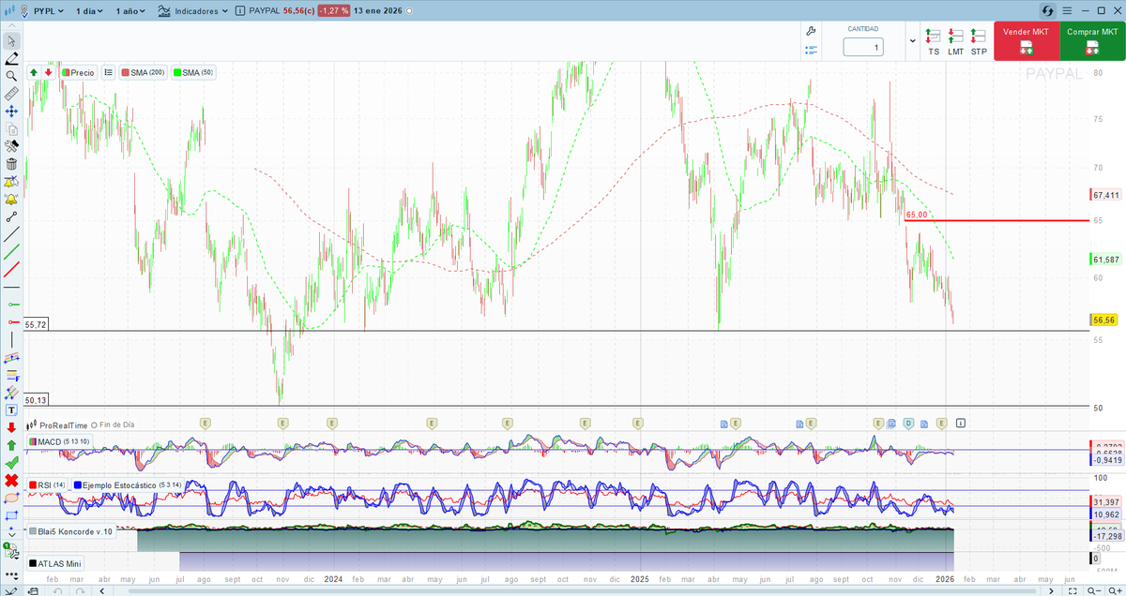Open the Indicadores dropdown menu
Image resolution: width=1126 pixels, height=596 pixels.
[x=192, y=11]
